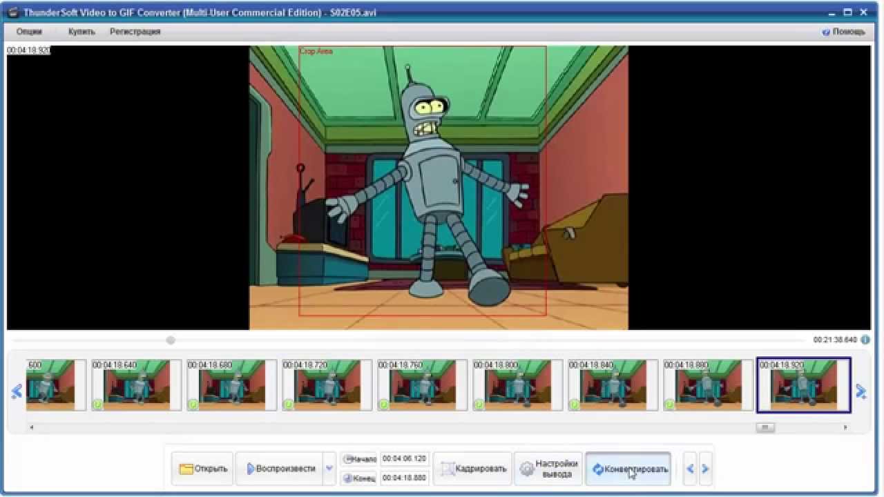Click the start time field 00:04:06.120
The image size is (884, 497).
click(405, 459)
